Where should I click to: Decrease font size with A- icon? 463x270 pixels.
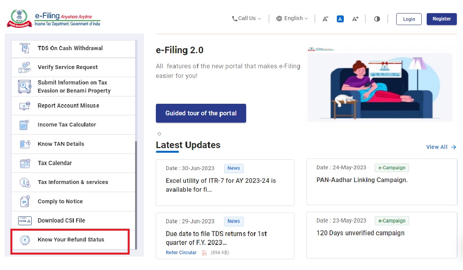pyautogui.click(x=325, y=19)
